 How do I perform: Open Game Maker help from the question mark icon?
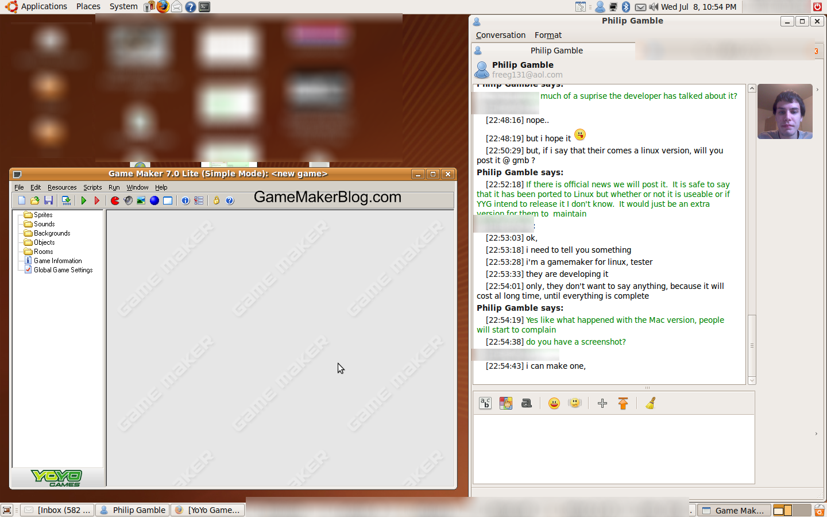(230, 200)
